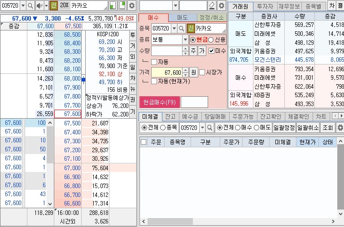Image resolution: width=344 pixels, height=227 pixels.
Task: Toggle select-all checkbox in 미체결 table header
Action: coord(144,142)
